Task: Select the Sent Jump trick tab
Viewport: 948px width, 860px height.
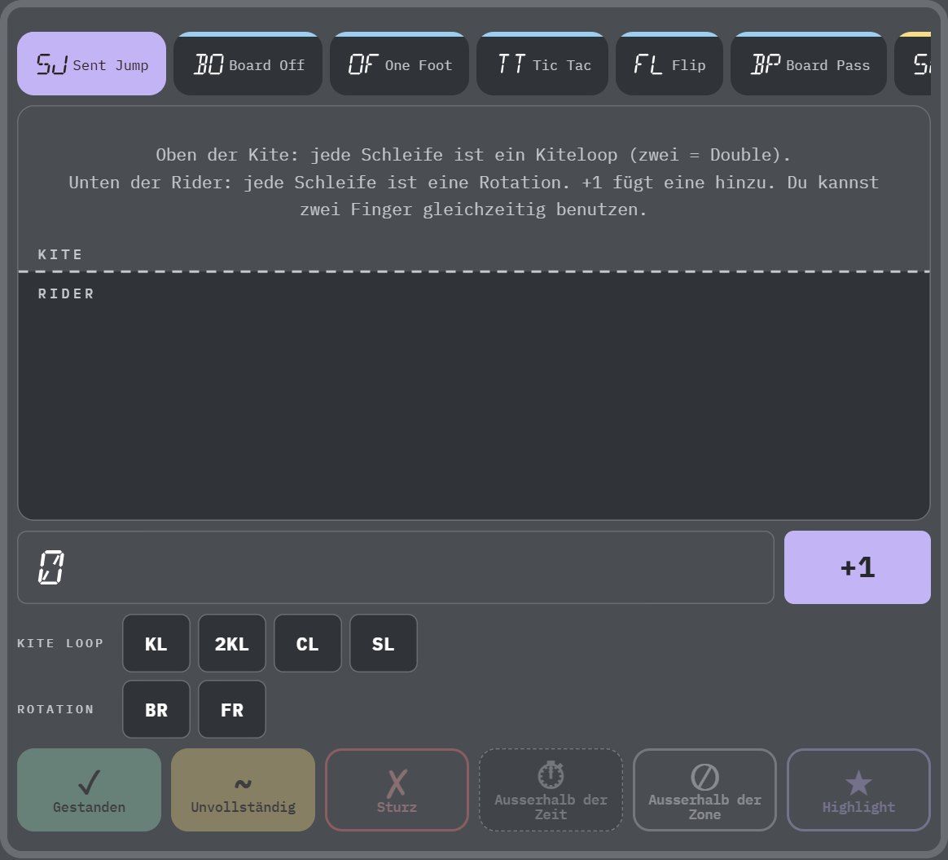Action: (x=91, y=64)
